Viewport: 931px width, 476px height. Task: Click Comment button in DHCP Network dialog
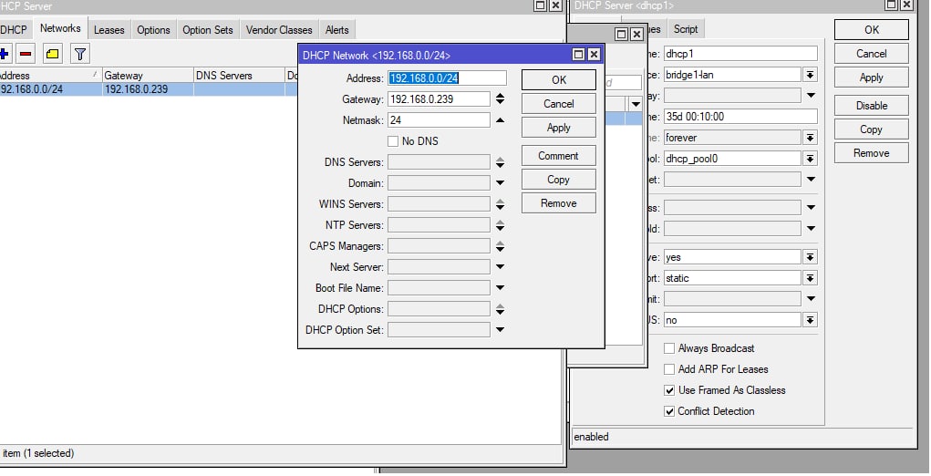559,156
